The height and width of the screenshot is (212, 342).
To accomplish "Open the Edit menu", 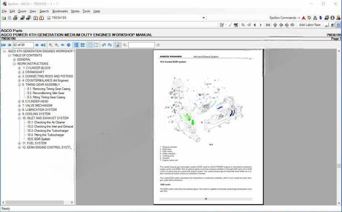I will (12, 11).
